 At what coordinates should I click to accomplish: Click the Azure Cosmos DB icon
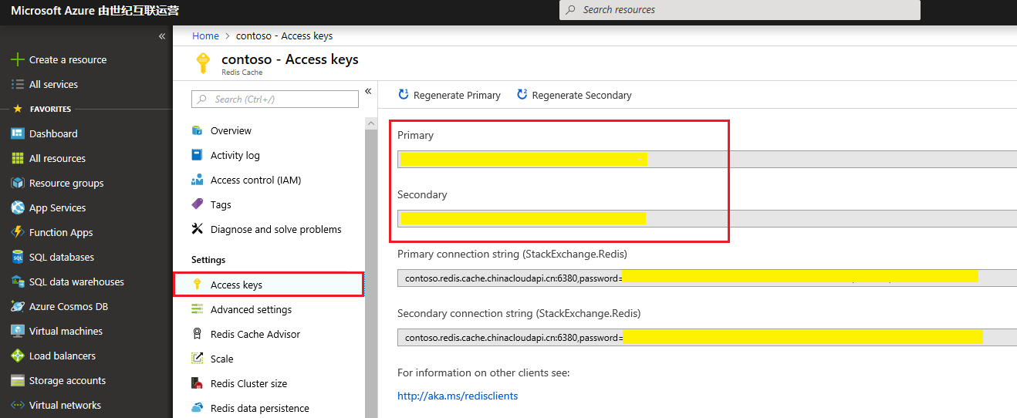pos(17,306)
